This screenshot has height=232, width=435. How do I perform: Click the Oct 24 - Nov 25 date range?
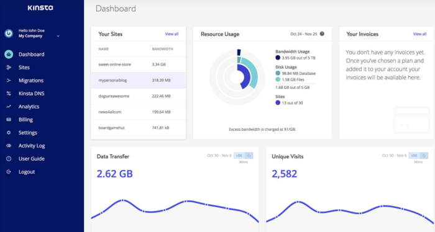click(303, 34)
